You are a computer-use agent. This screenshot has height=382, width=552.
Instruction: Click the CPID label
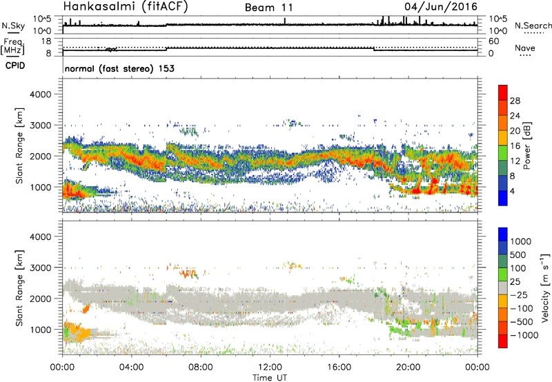(15, 66)
